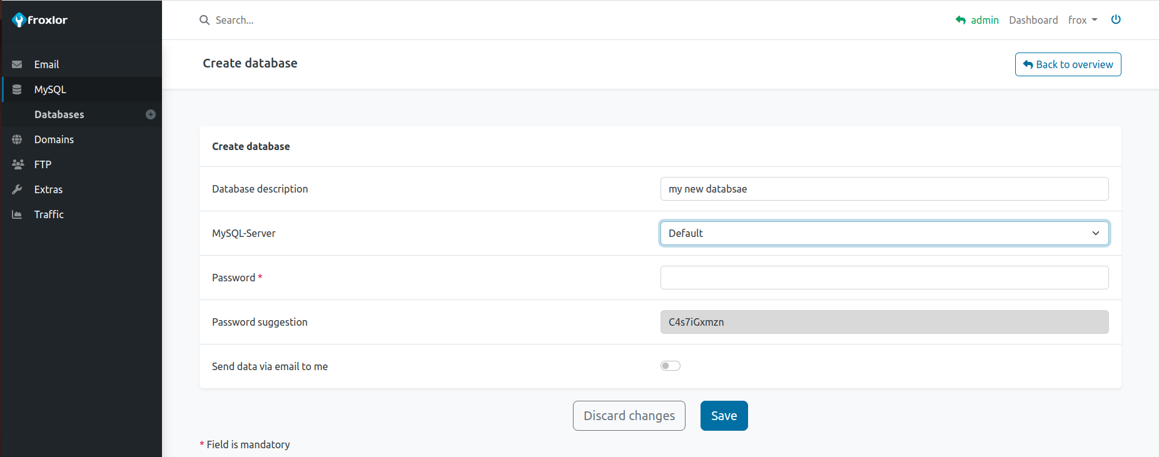Open the Dashboard link

(x=1033, y=20)
